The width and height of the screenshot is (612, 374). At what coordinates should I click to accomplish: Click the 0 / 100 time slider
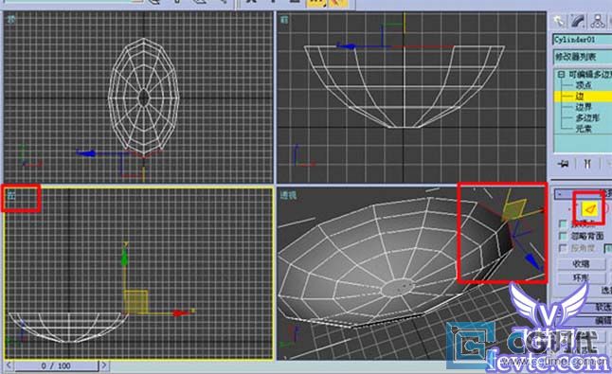56,365
